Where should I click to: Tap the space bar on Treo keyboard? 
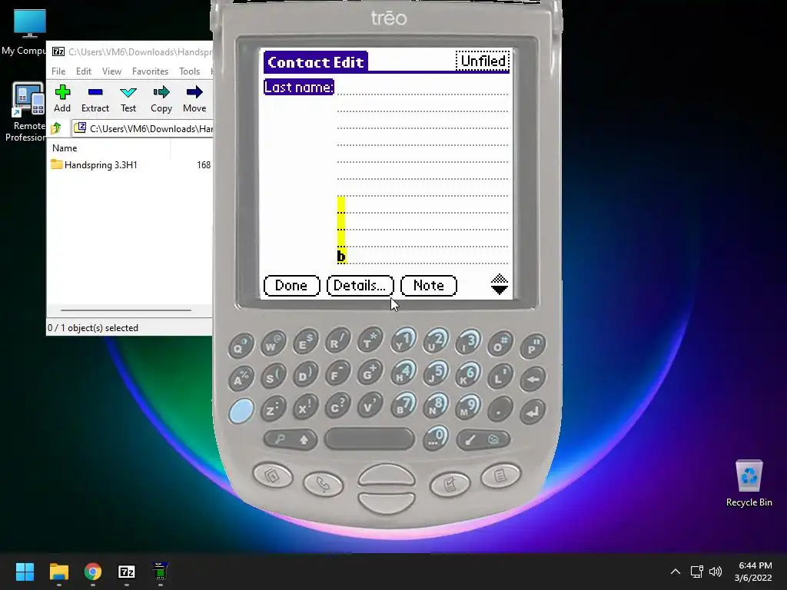pyautogui.click(x=370, y=439)
